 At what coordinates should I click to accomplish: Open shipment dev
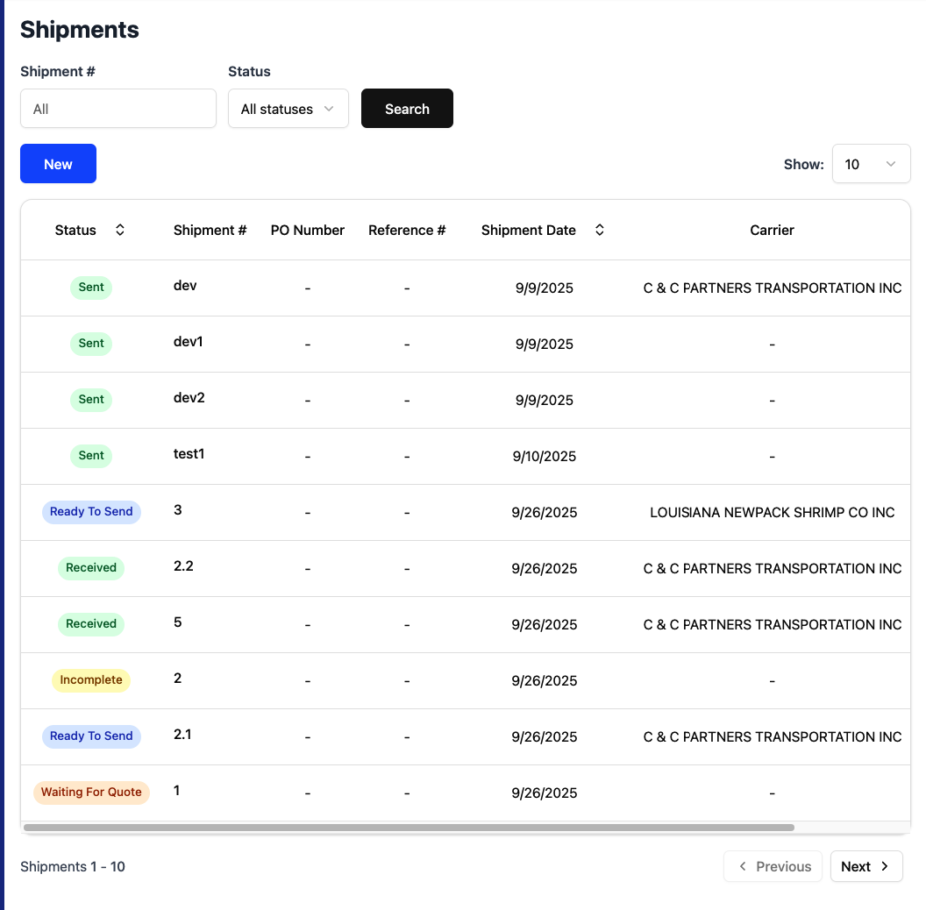point(185,286)
